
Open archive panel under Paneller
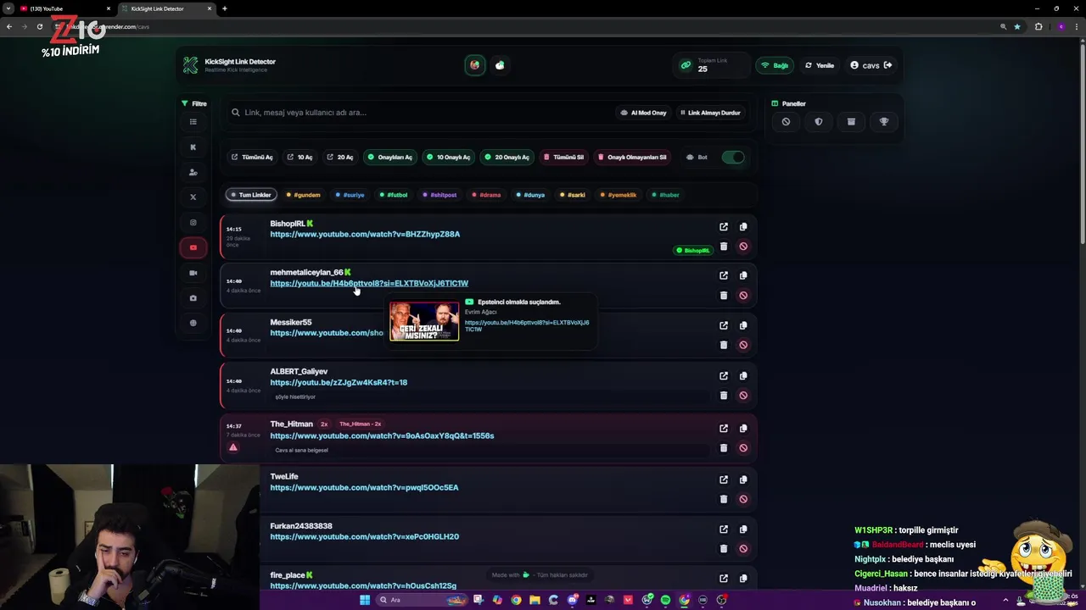[851, 122]
